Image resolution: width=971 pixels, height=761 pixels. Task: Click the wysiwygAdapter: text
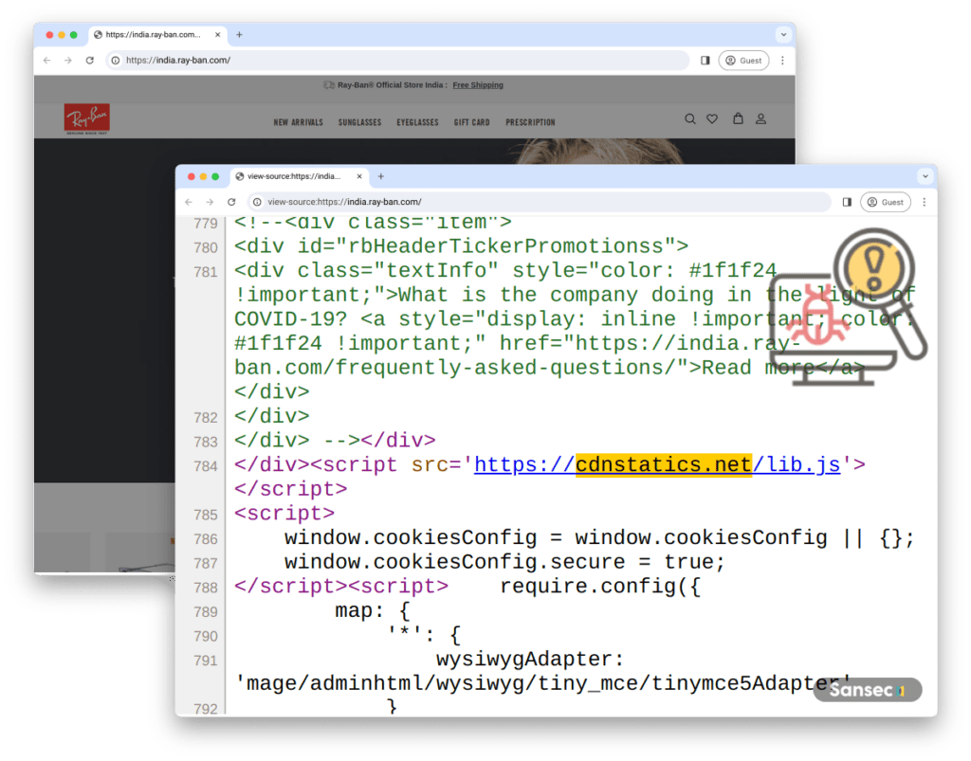[x=530, y=659]
